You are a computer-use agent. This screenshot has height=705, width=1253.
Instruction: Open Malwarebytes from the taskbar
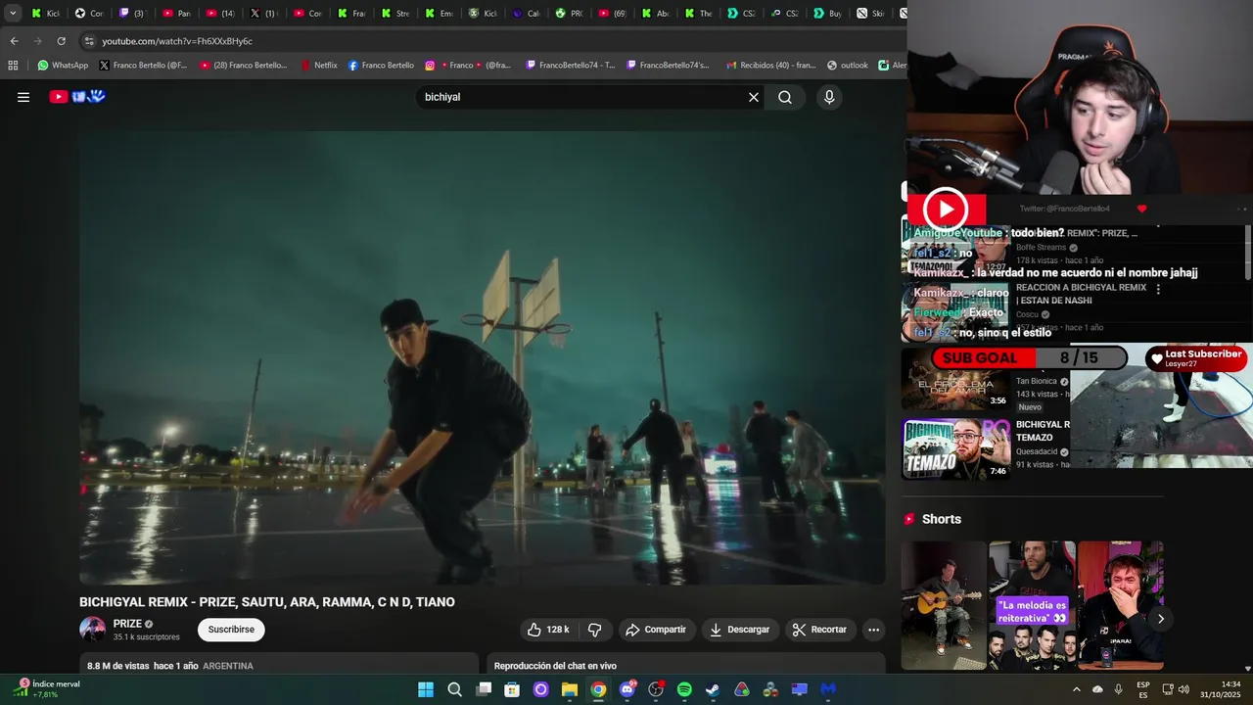[x=828, y=689]
